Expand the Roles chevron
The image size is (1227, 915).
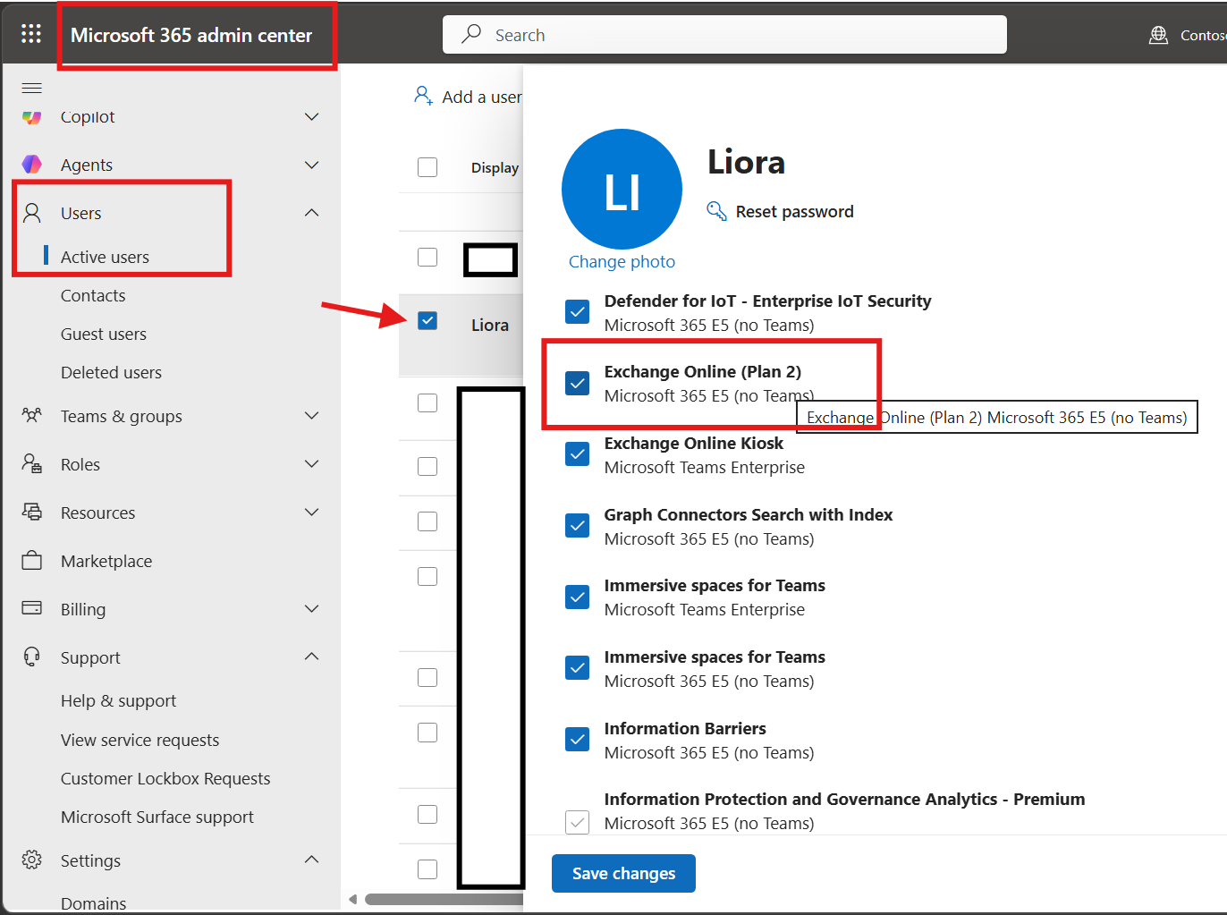click(x=311, y=464)
